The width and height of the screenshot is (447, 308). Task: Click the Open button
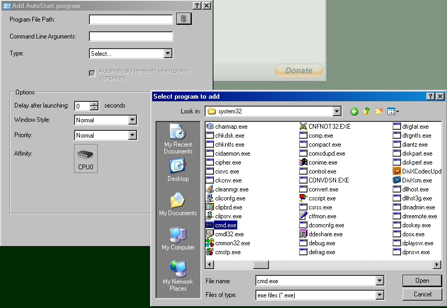point(422,281)
